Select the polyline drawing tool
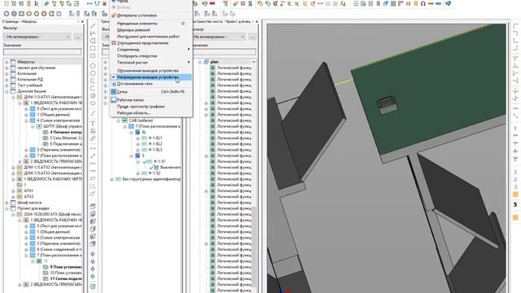The width and height of the screenshot is (521, 293). pos(93,33)
